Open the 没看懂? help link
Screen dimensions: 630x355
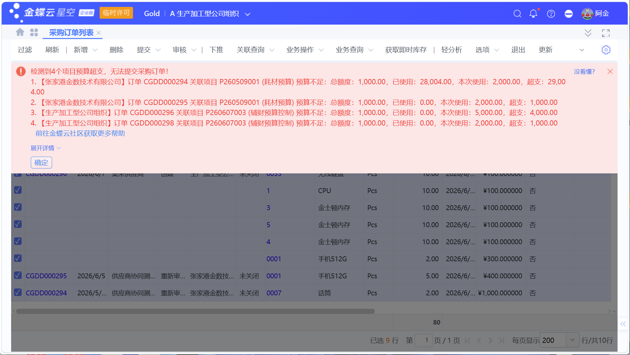[x=584, y=71]
